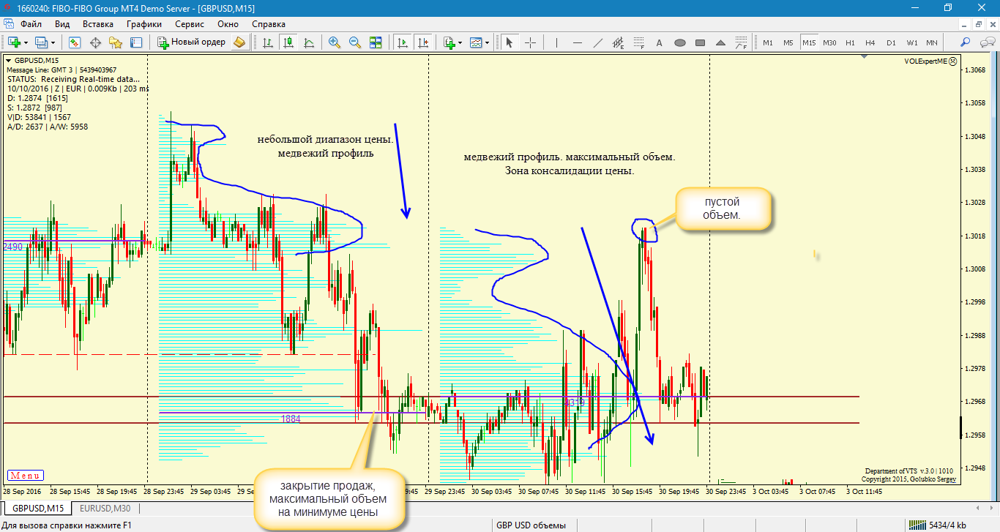
Task: Select the text label A tool
Action: click(659, 42)
